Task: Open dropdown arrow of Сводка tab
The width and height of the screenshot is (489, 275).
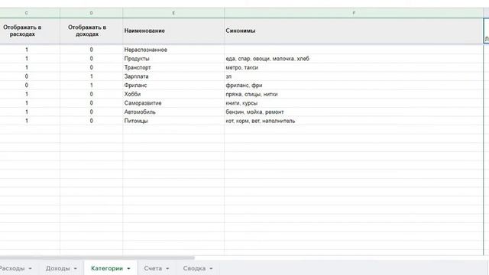Action: click(211, 268)
